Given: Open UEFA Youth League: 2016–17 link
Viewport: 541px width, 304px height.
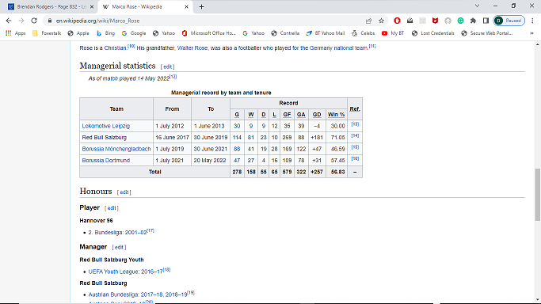Looking at the screenshot, I should point(126,272).
